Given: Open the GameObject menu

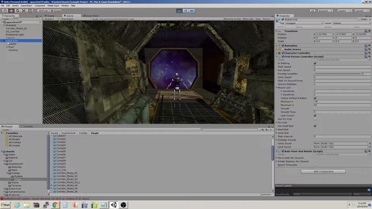Looking at the screenshot, I should [26, 5].
